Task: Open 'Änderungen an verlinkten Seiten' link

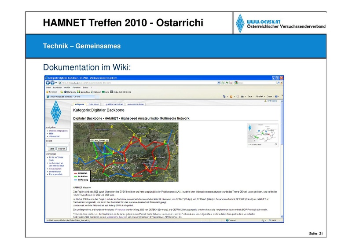Action: click(x=57, y=165)
